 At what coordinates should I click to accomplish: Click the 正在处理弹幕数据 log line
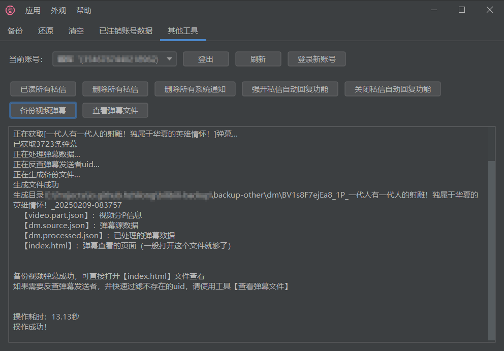point(47,154)
